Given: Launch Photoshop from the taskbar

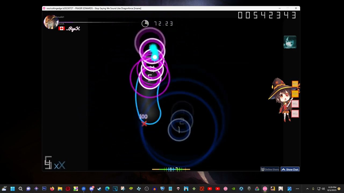Looking at the screenshot, I should (44, 189).
